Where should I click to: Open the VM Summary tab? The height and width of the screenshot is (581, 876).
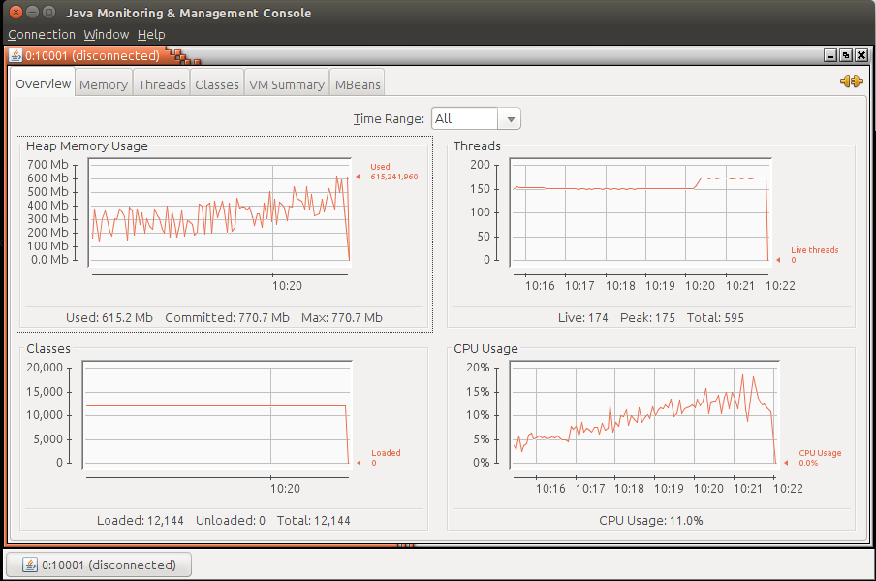(x=287, y=84)
